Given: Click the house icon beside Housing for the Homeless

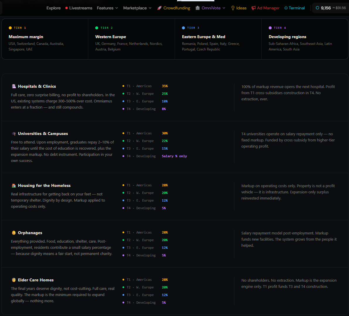Looking at the screenshot, I should coord(14,185).
